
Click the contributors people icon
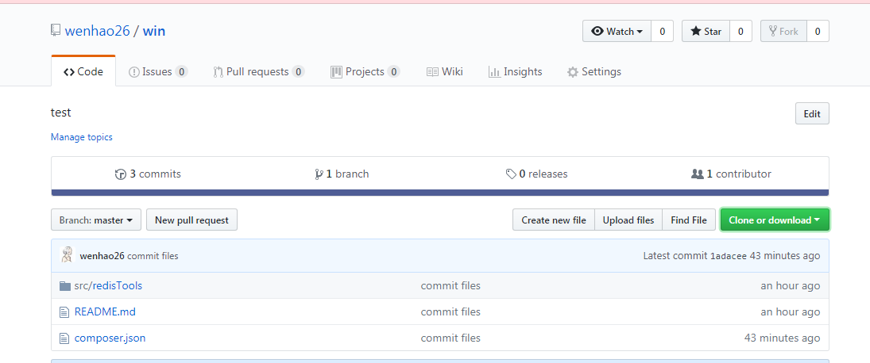coord(697,174)
